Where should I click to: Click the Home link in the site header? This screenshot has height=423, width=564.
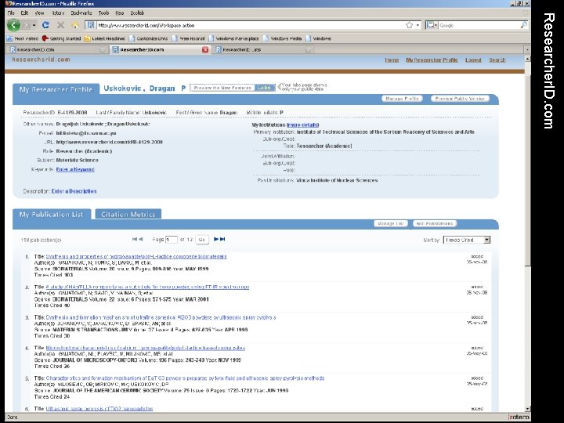392,60
